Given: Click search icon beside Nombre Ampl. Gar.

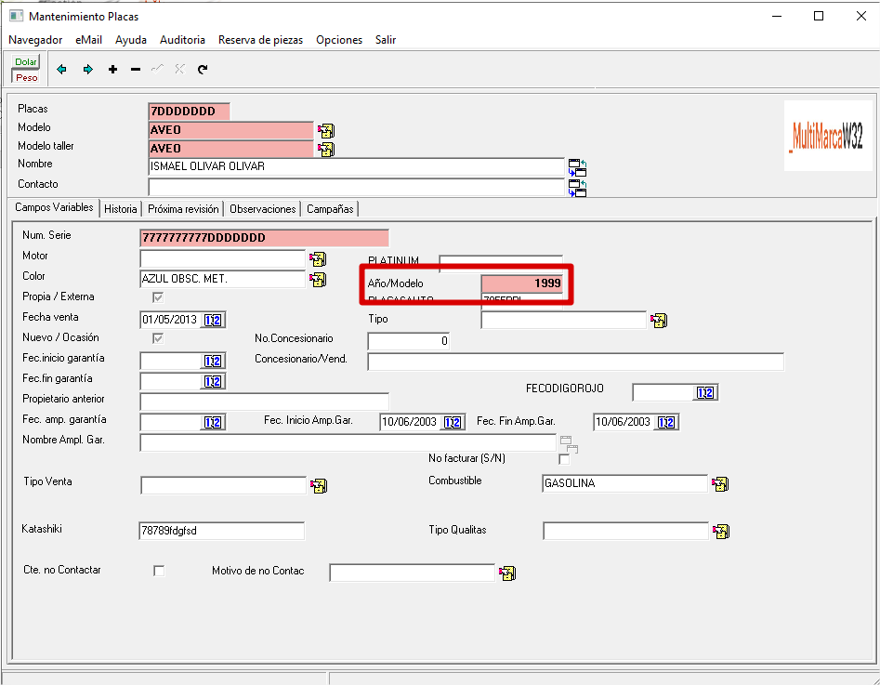Looking at the screenshot, I should click(569, 444).
